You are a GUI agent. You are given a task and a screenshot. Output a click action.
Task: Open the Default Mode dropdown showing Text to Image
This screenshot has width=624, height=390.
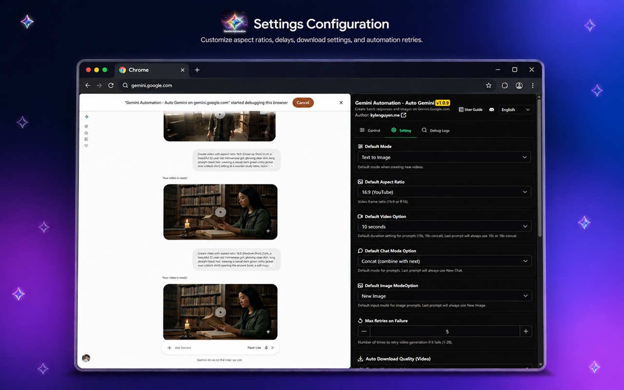[x=444, y=157]
